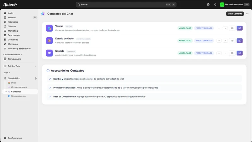The height and width of the screenshot is (142, 252).
Task: Open the notifications bell
Action: 215,4
